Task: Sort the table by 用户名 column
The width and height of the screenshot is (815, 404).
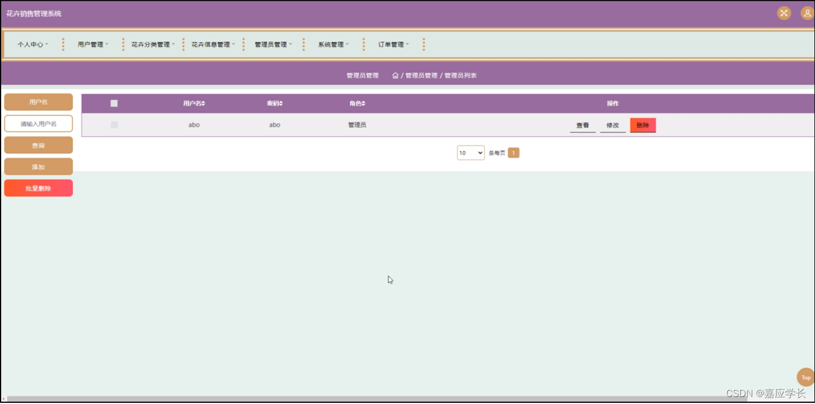Action: tap(194, 103)
